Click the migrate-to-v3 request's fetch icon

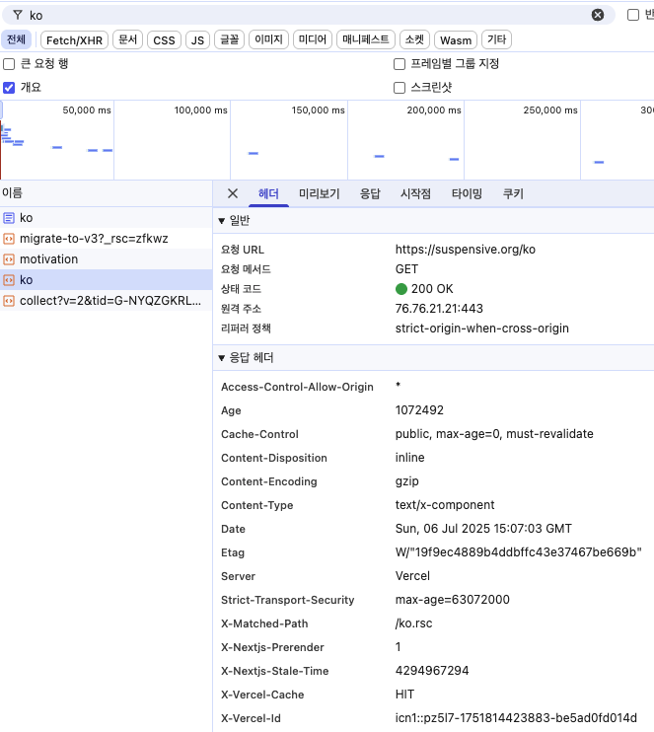[x=9, y=239]
